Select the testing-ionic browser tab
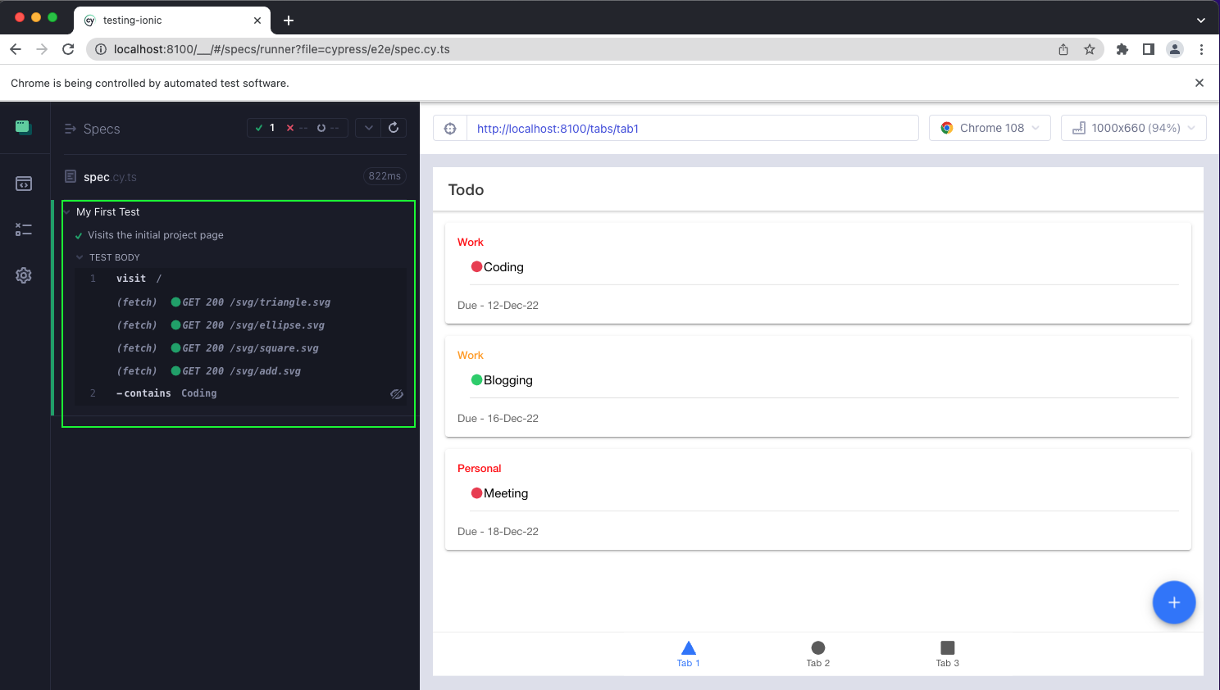 (172, 20)
